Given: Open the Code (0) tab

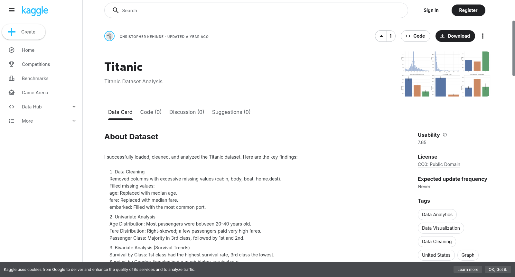Looking at the screenshot, I should [151, 112].
